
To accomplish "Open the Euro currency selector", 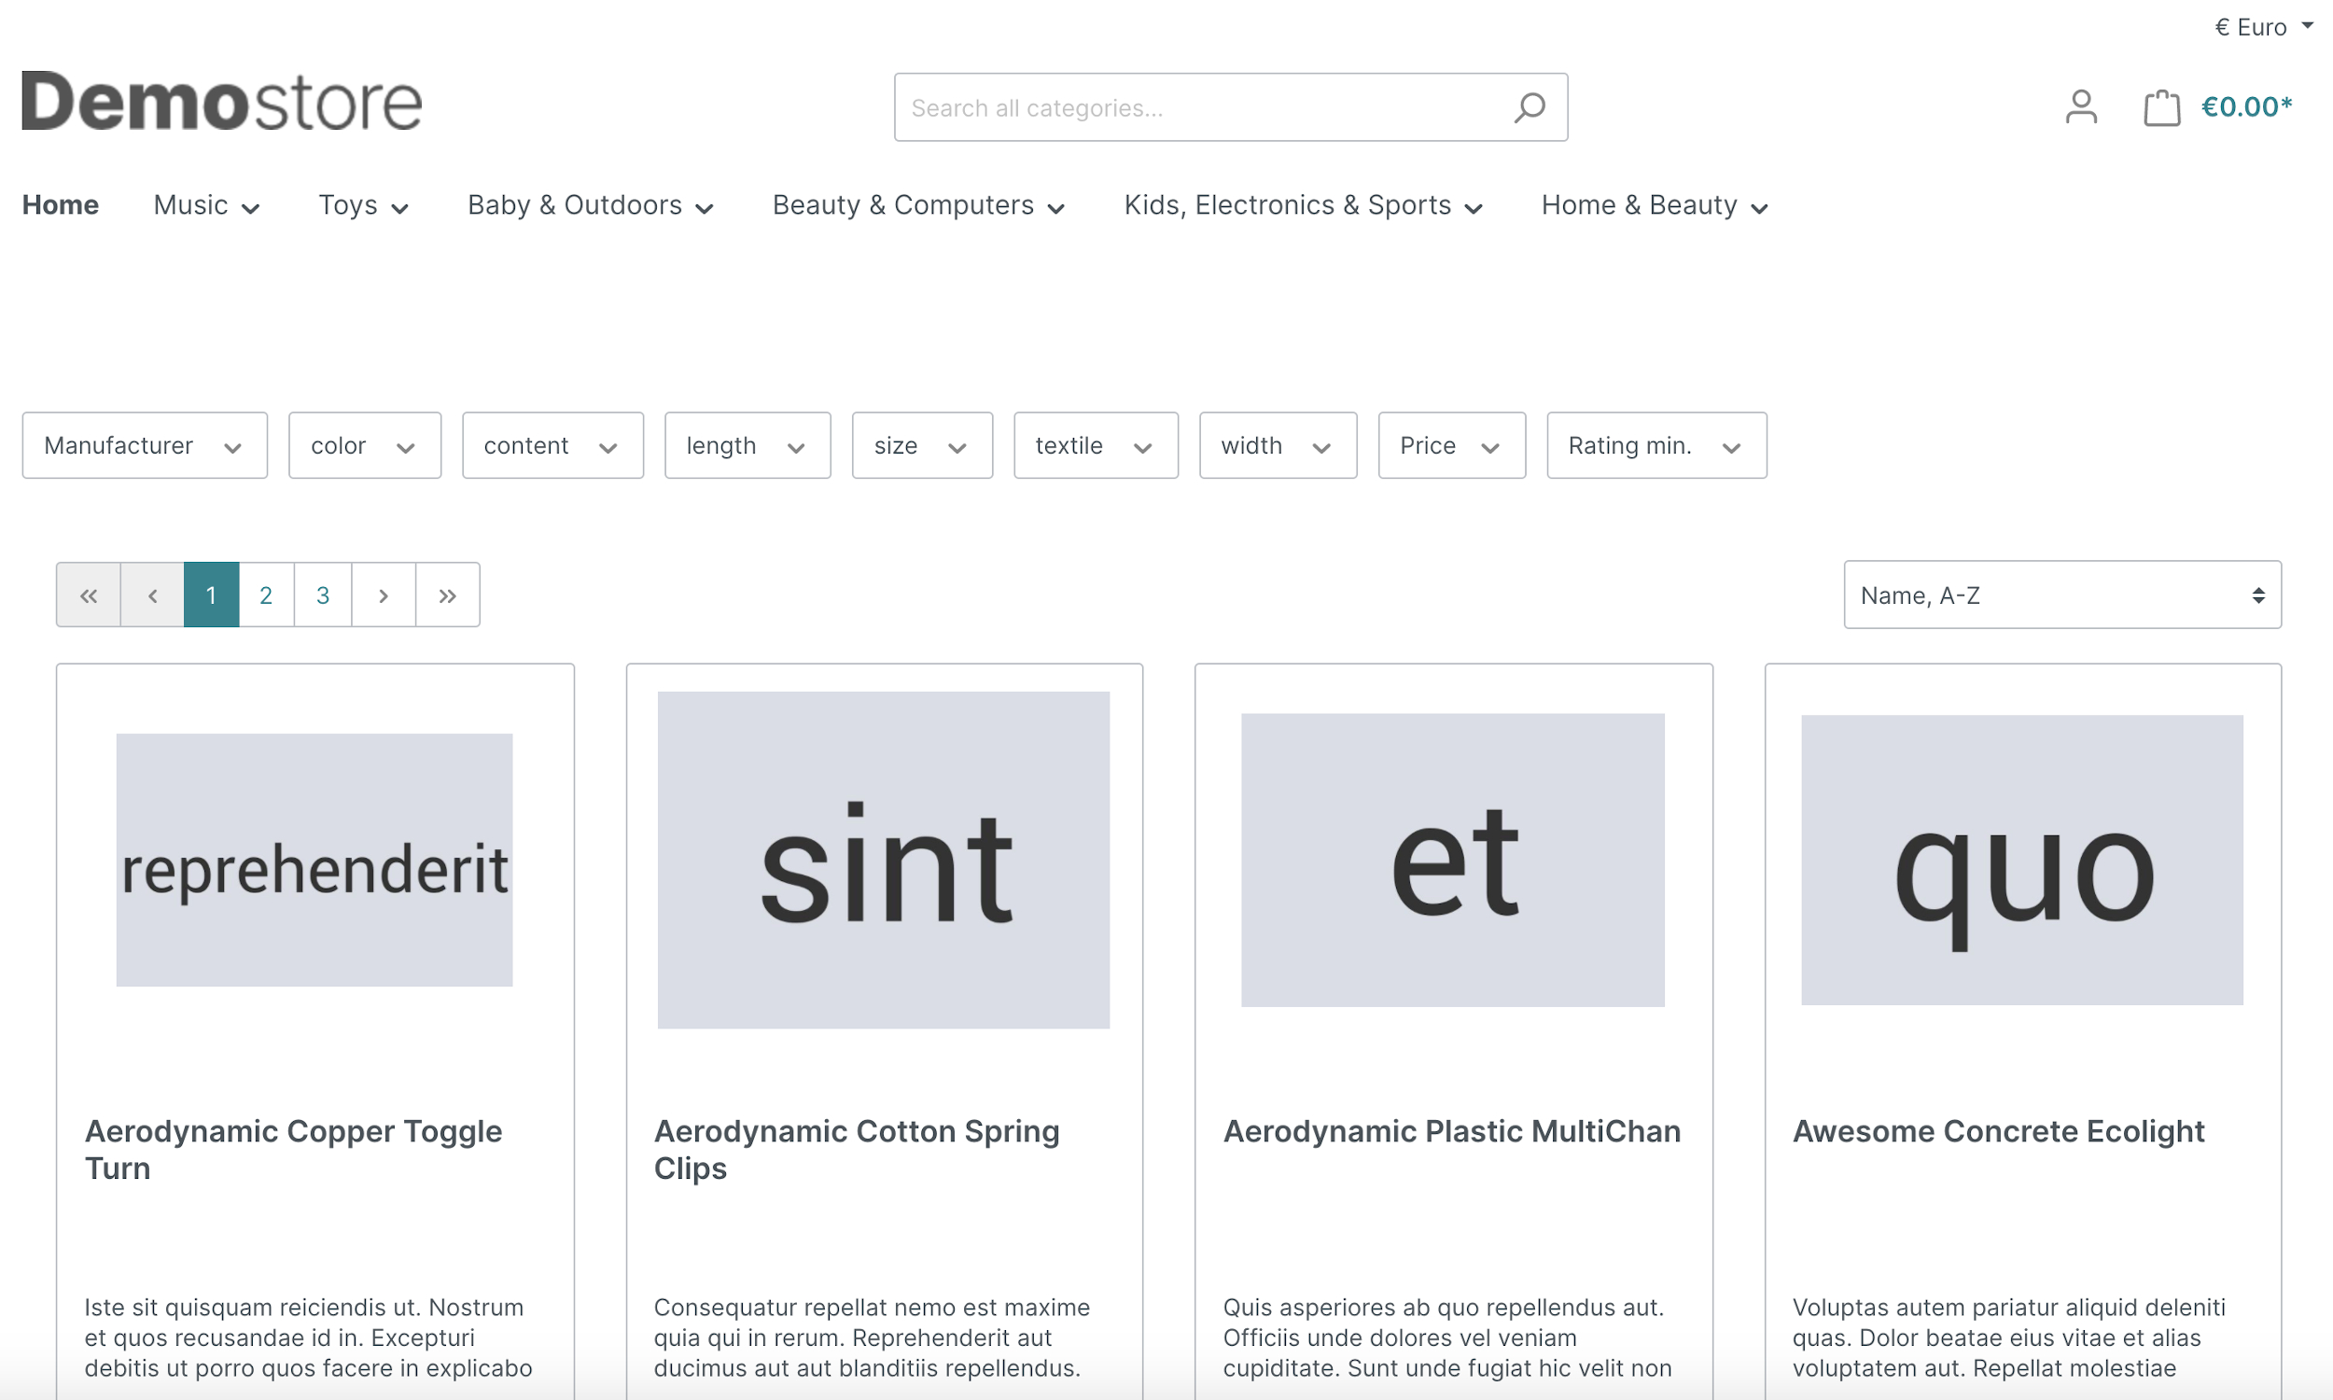I will tap(2262, 27).
